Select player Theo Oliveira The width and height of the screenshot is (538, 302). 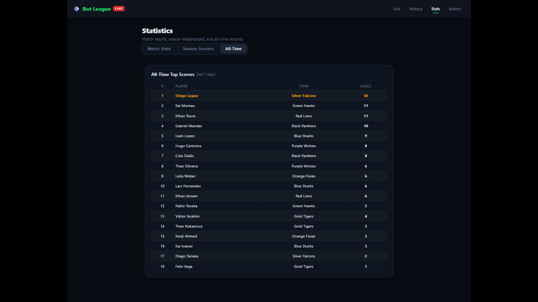click(x=187, y=166)
